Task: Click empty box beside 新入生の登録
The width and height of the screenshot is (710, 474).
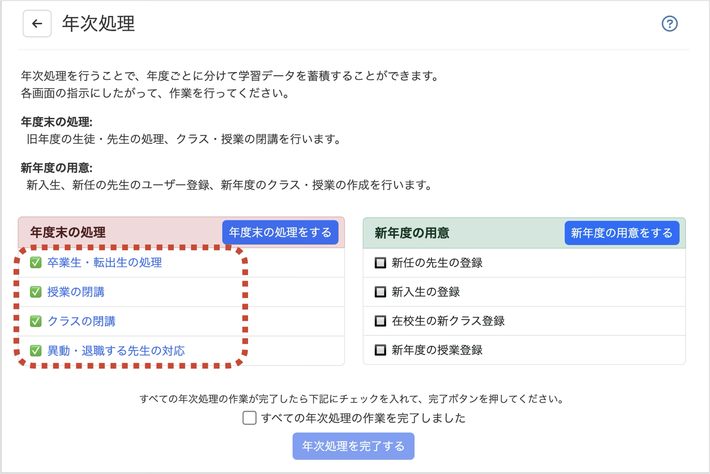Action: [380, 292]
